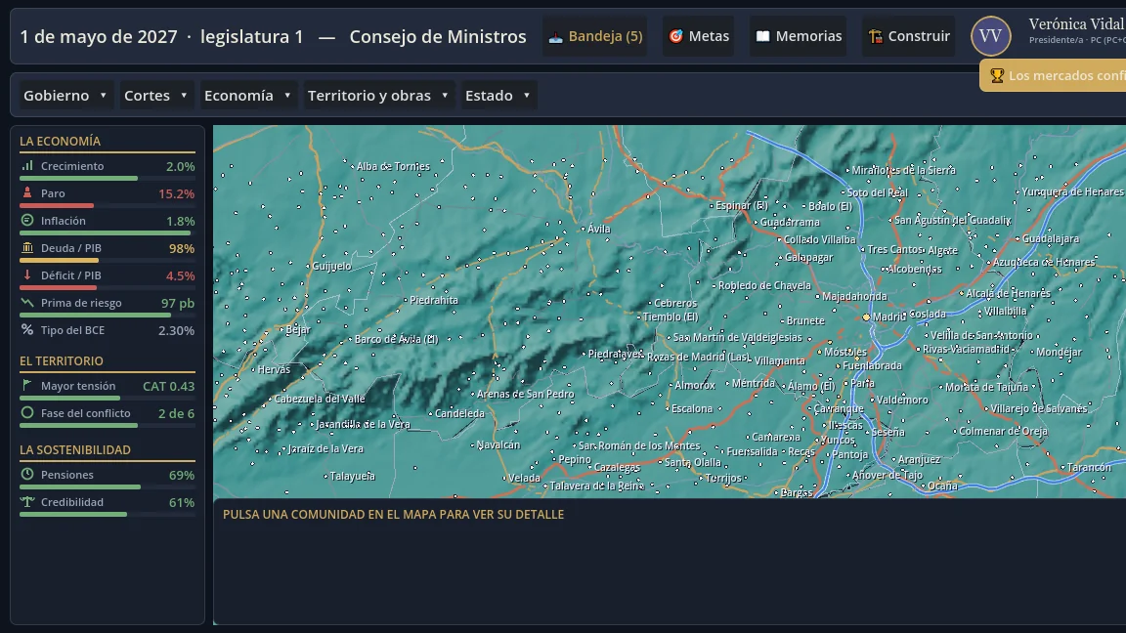
Task: Click the Prima de riesgo trend icon
Action: [x=27, y=302]
